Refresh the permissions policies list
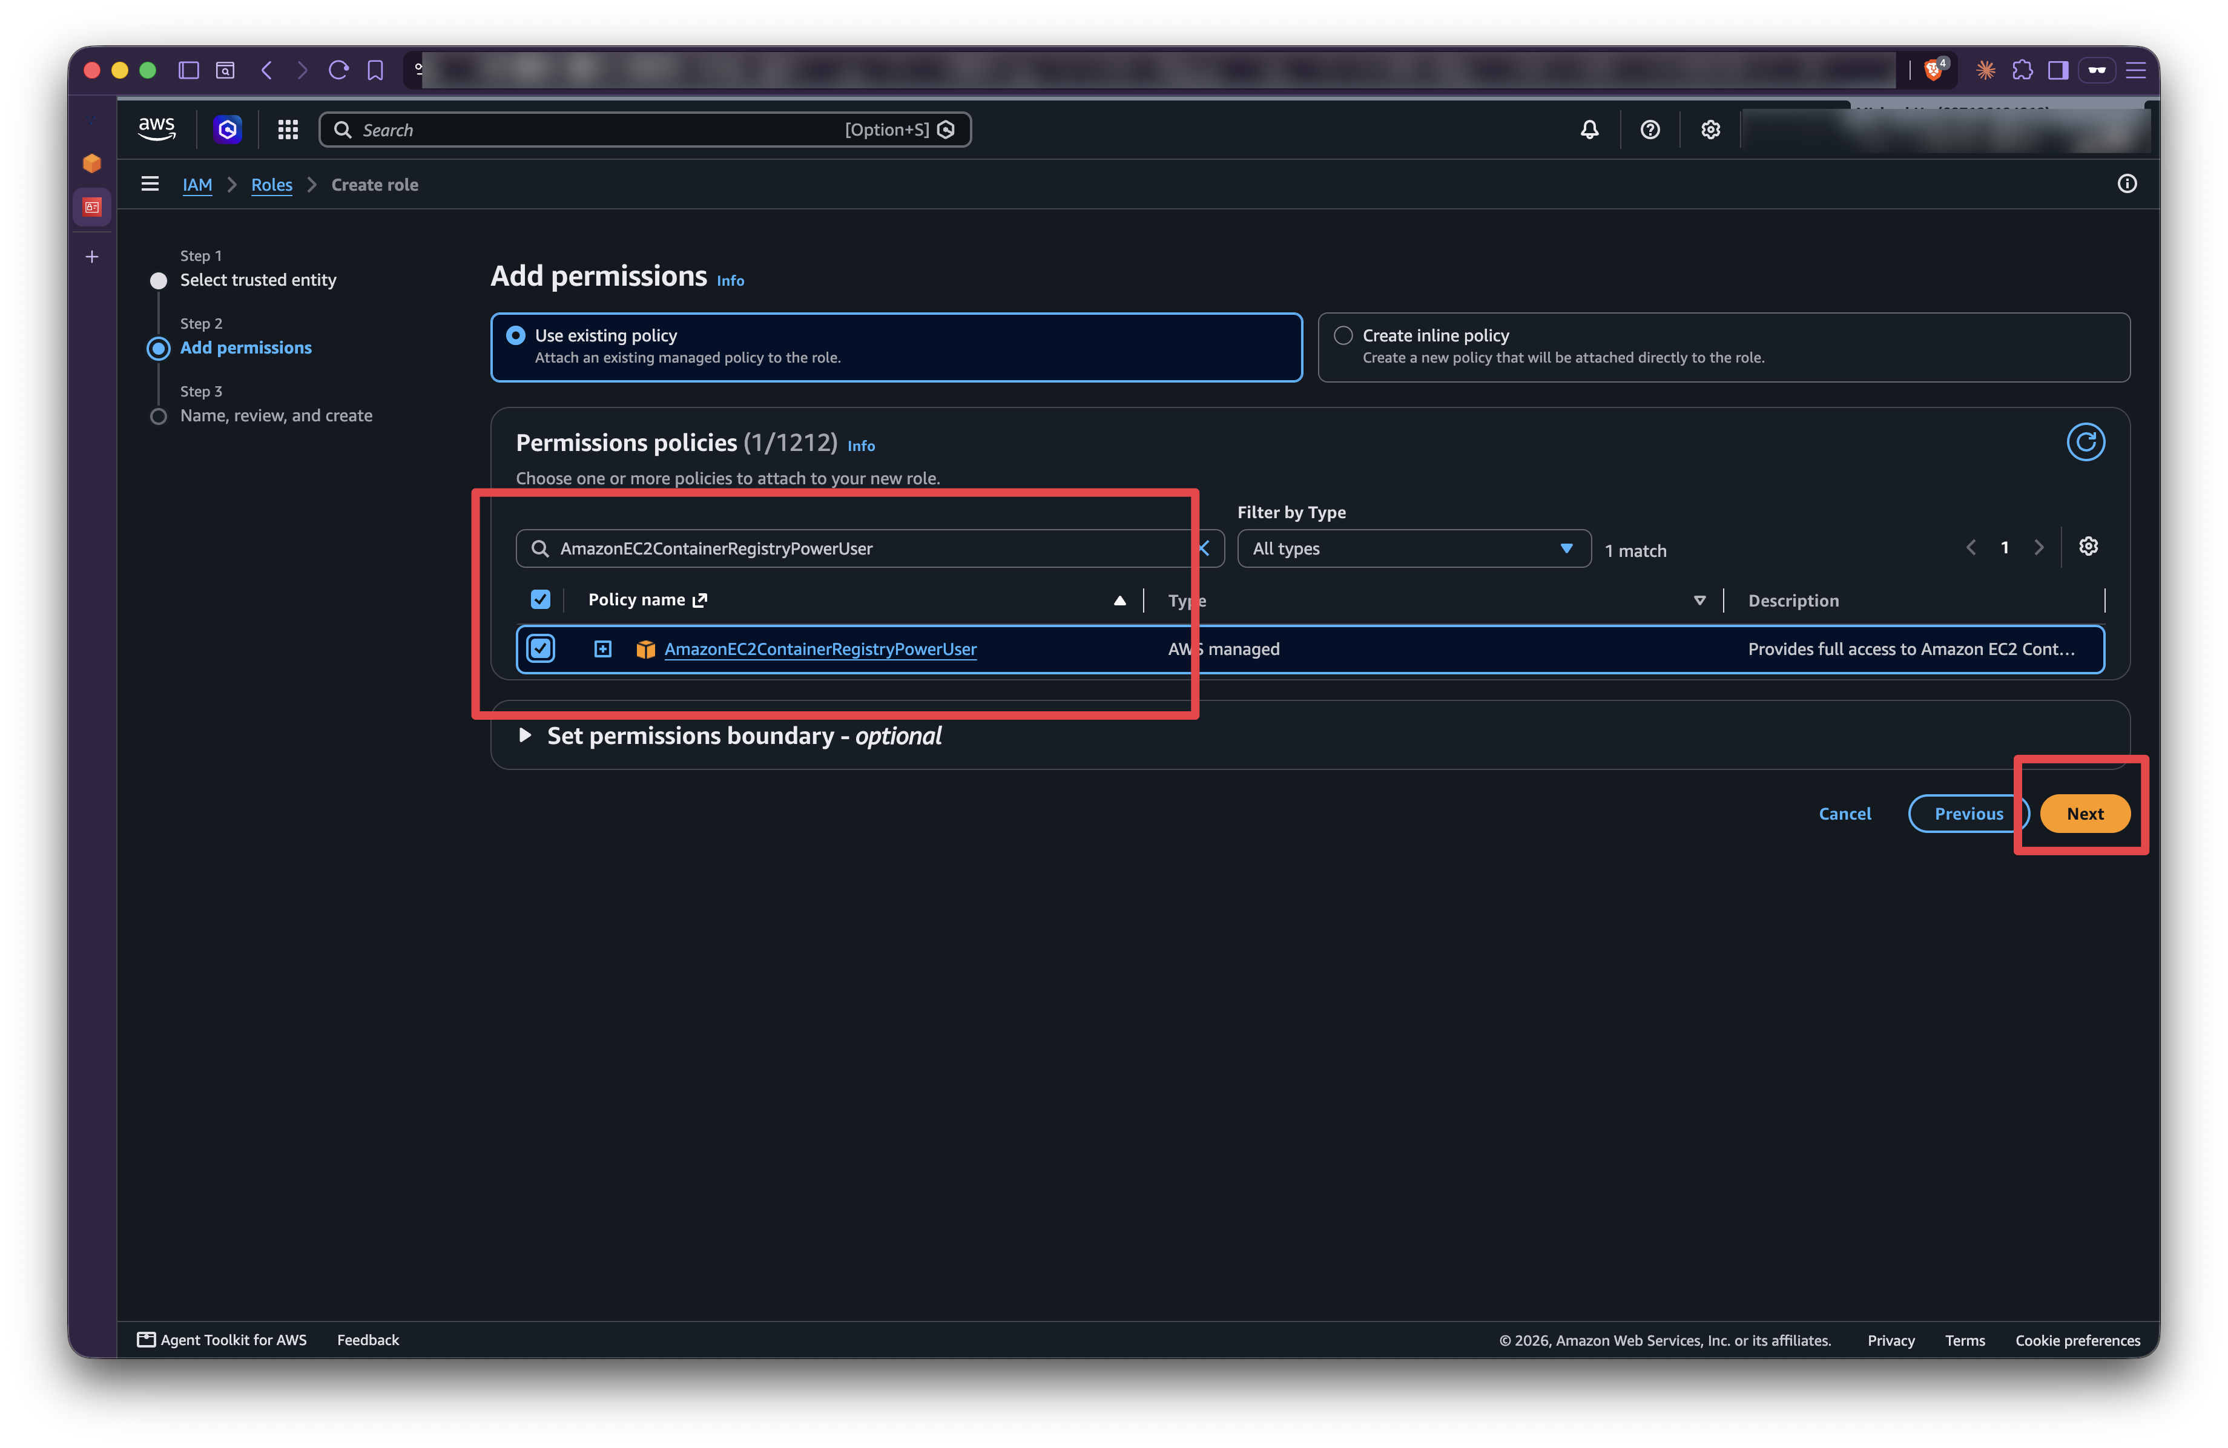Viewport: 2228px width, 1448px height. [x=2085, y=442]
